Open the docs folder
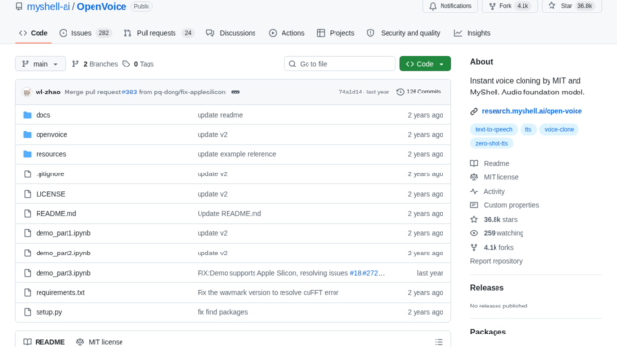Screen dimensions: 617x347 [x=43, y=115]
